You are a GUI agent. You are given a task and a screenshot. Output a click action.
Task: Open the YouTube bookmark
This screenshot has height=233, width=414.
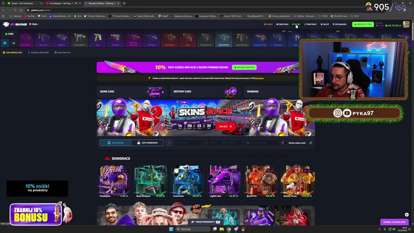coord(29,16)
